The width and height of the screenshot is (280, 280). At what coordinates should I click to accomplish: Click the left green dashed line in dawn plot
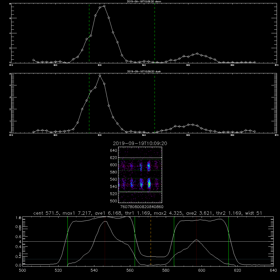coord(89,33)
